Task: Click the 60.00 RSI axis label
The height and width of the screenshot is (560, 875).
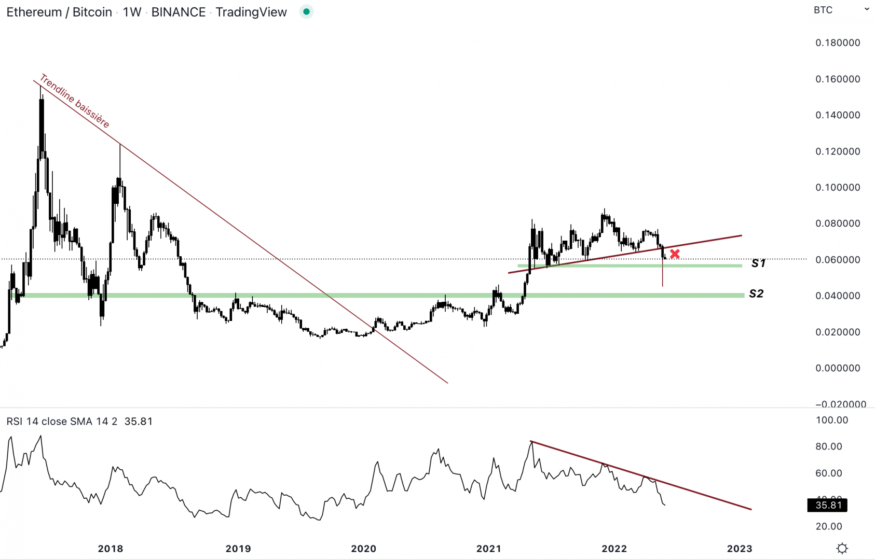Action: tap(829, 473)
